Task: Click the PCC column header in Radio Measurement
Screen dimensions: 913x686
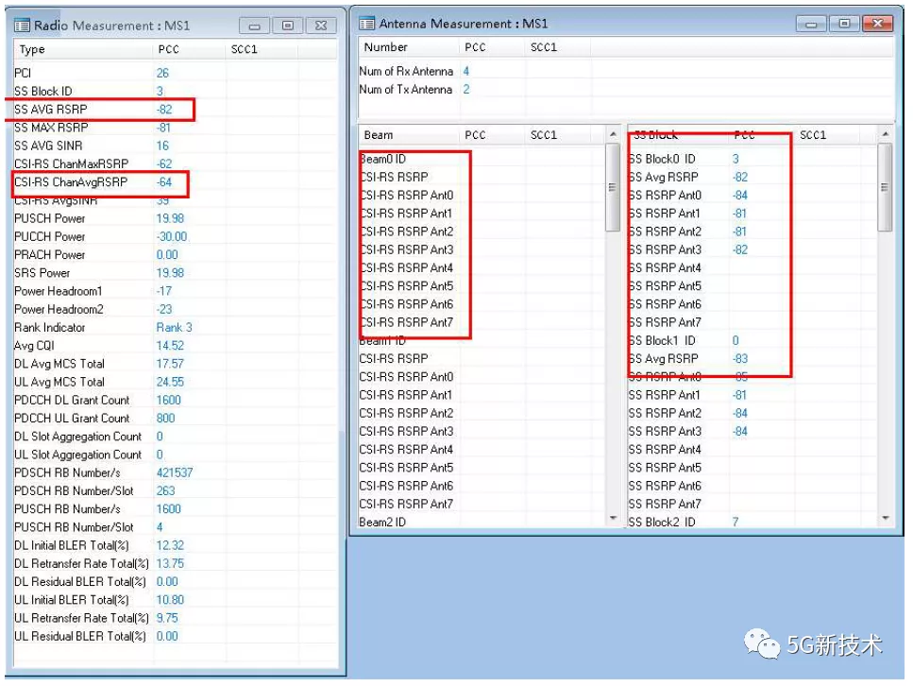Action: tap(189, 49)
